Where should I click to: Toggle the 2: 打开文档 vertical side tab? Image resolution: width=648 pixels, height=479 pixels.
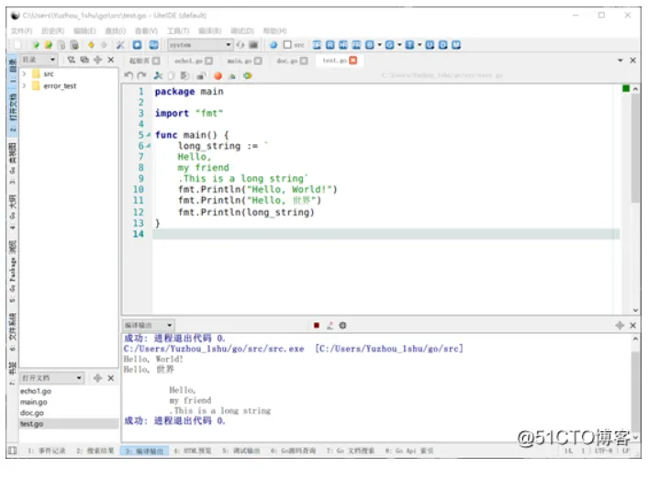(x=13, y=113)
